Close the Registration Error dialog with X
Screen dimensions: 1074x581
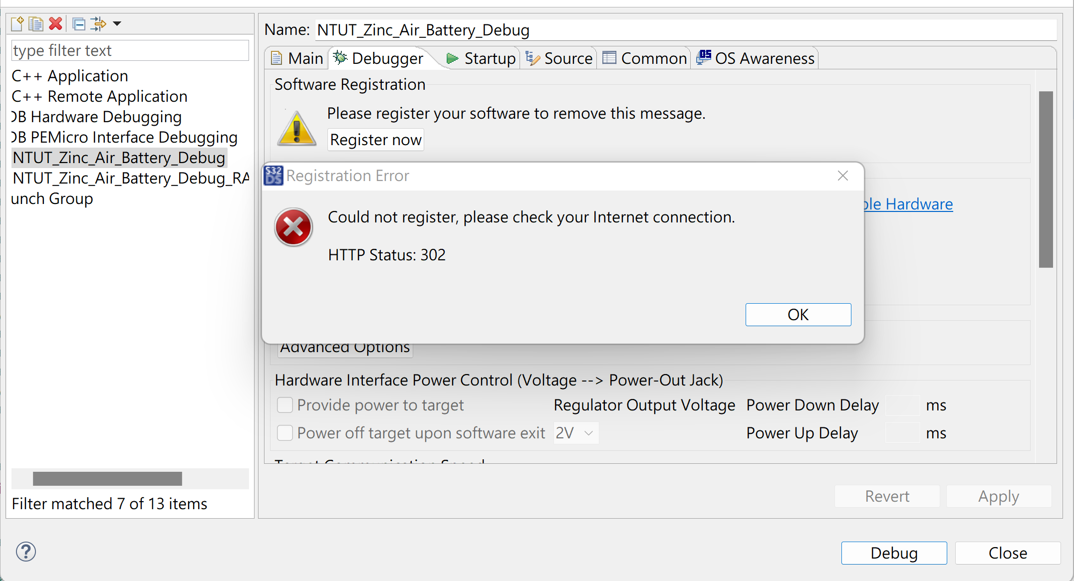(843, 176)
